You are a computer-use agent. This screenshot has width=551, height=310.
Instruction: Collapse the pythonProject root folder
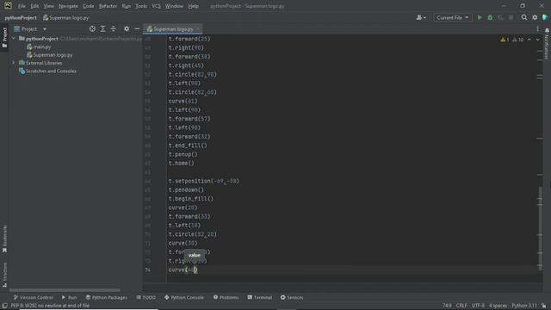click(x=14, y=39)
